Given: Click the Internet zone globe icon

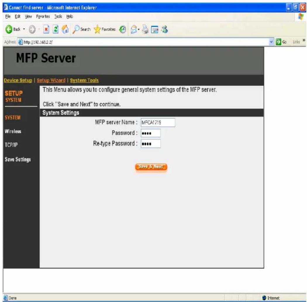Looking at the screenshot, I should [x=264, y=298].
